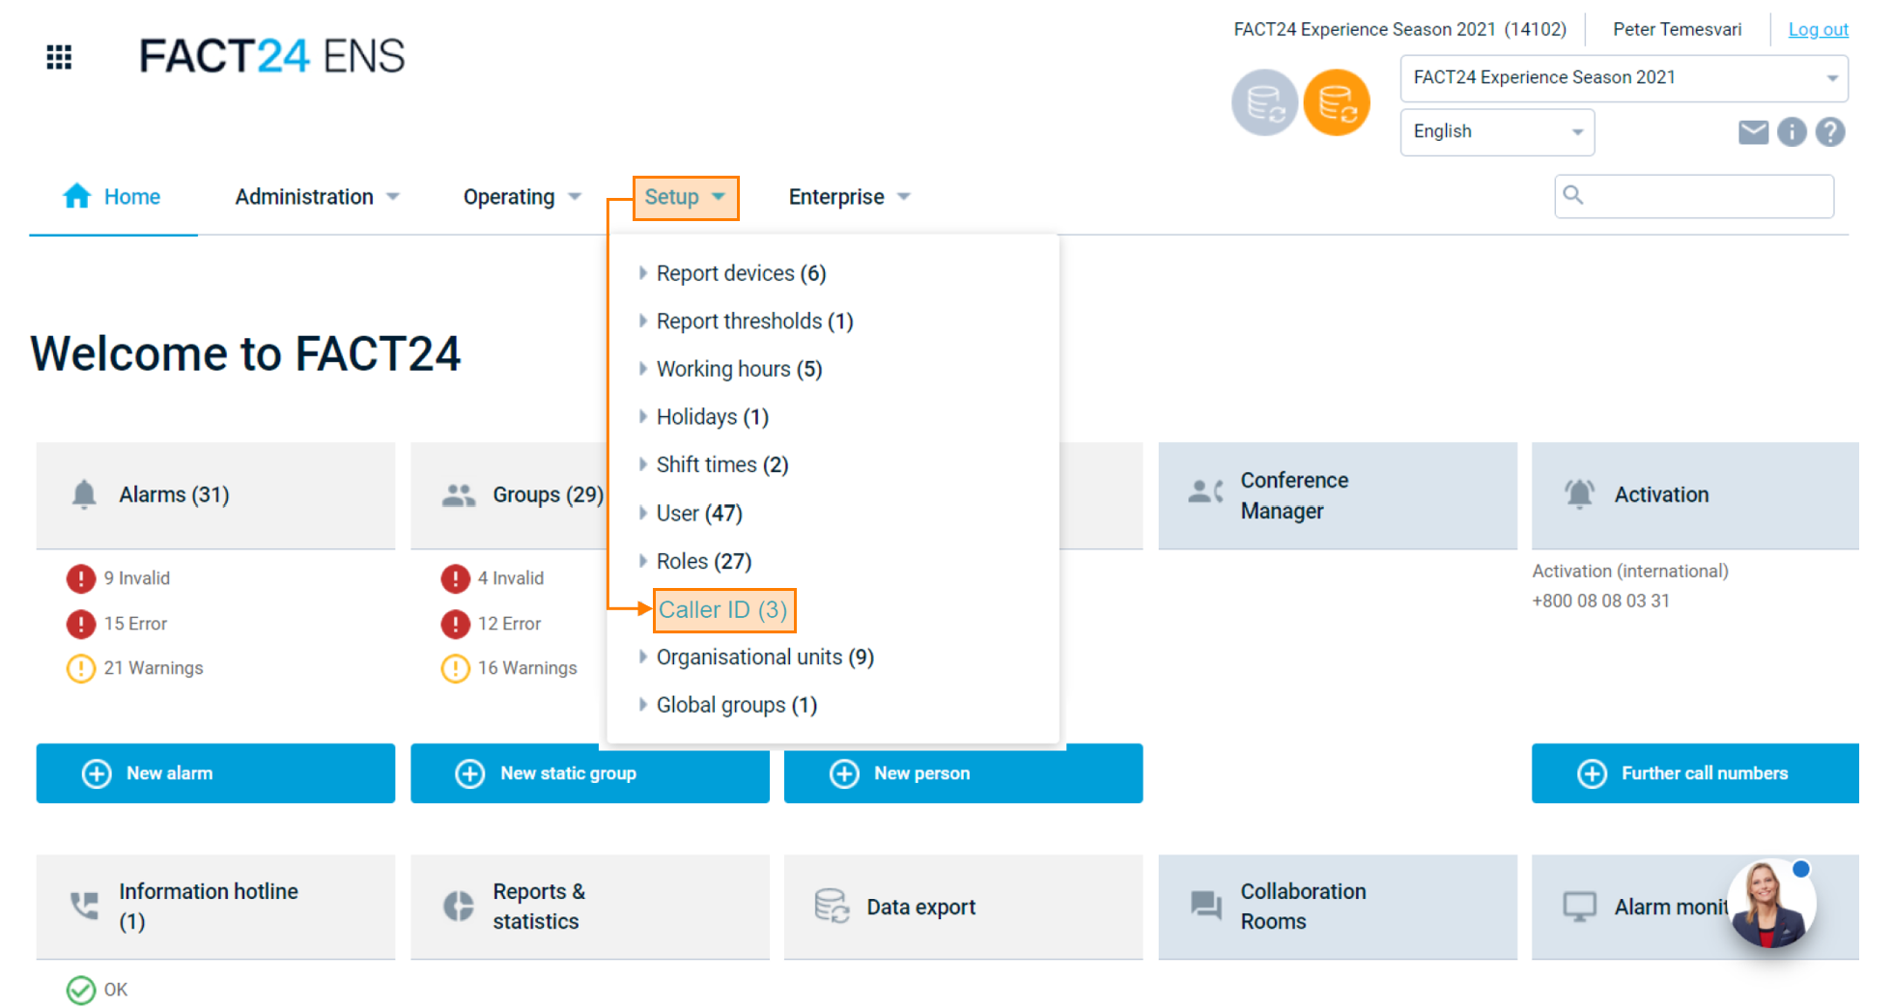Click the Log out link
This screenshot has width=1893, height=1008.
1818,29
